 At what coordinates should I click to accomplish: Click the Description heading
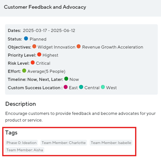tap(20, 104)
